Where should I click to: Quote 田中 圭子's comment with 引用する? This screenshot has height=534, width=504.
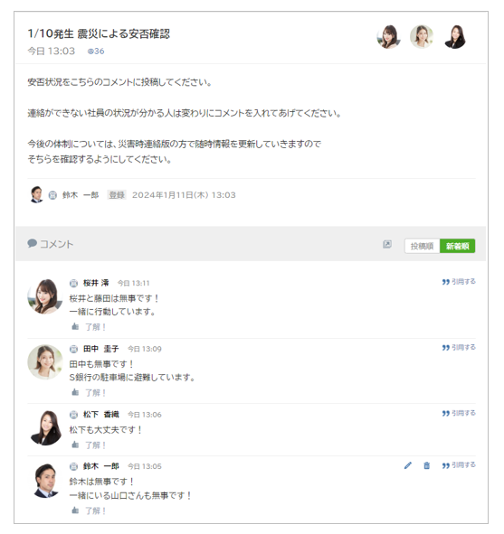[x=459, y=347]
